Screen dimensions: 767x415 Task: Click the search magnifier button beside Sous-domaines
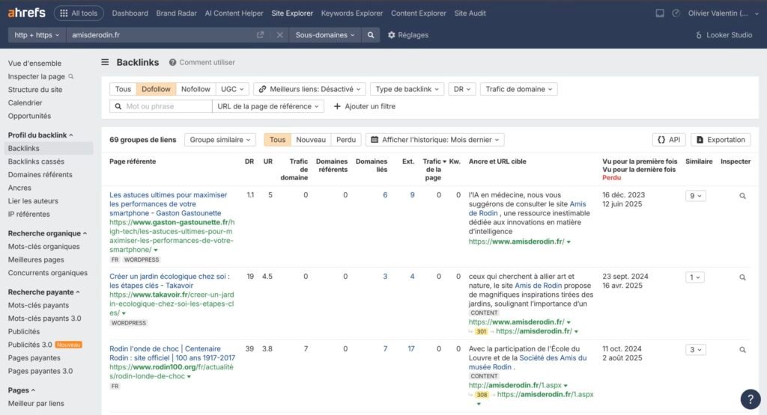[x=370, y=35]
